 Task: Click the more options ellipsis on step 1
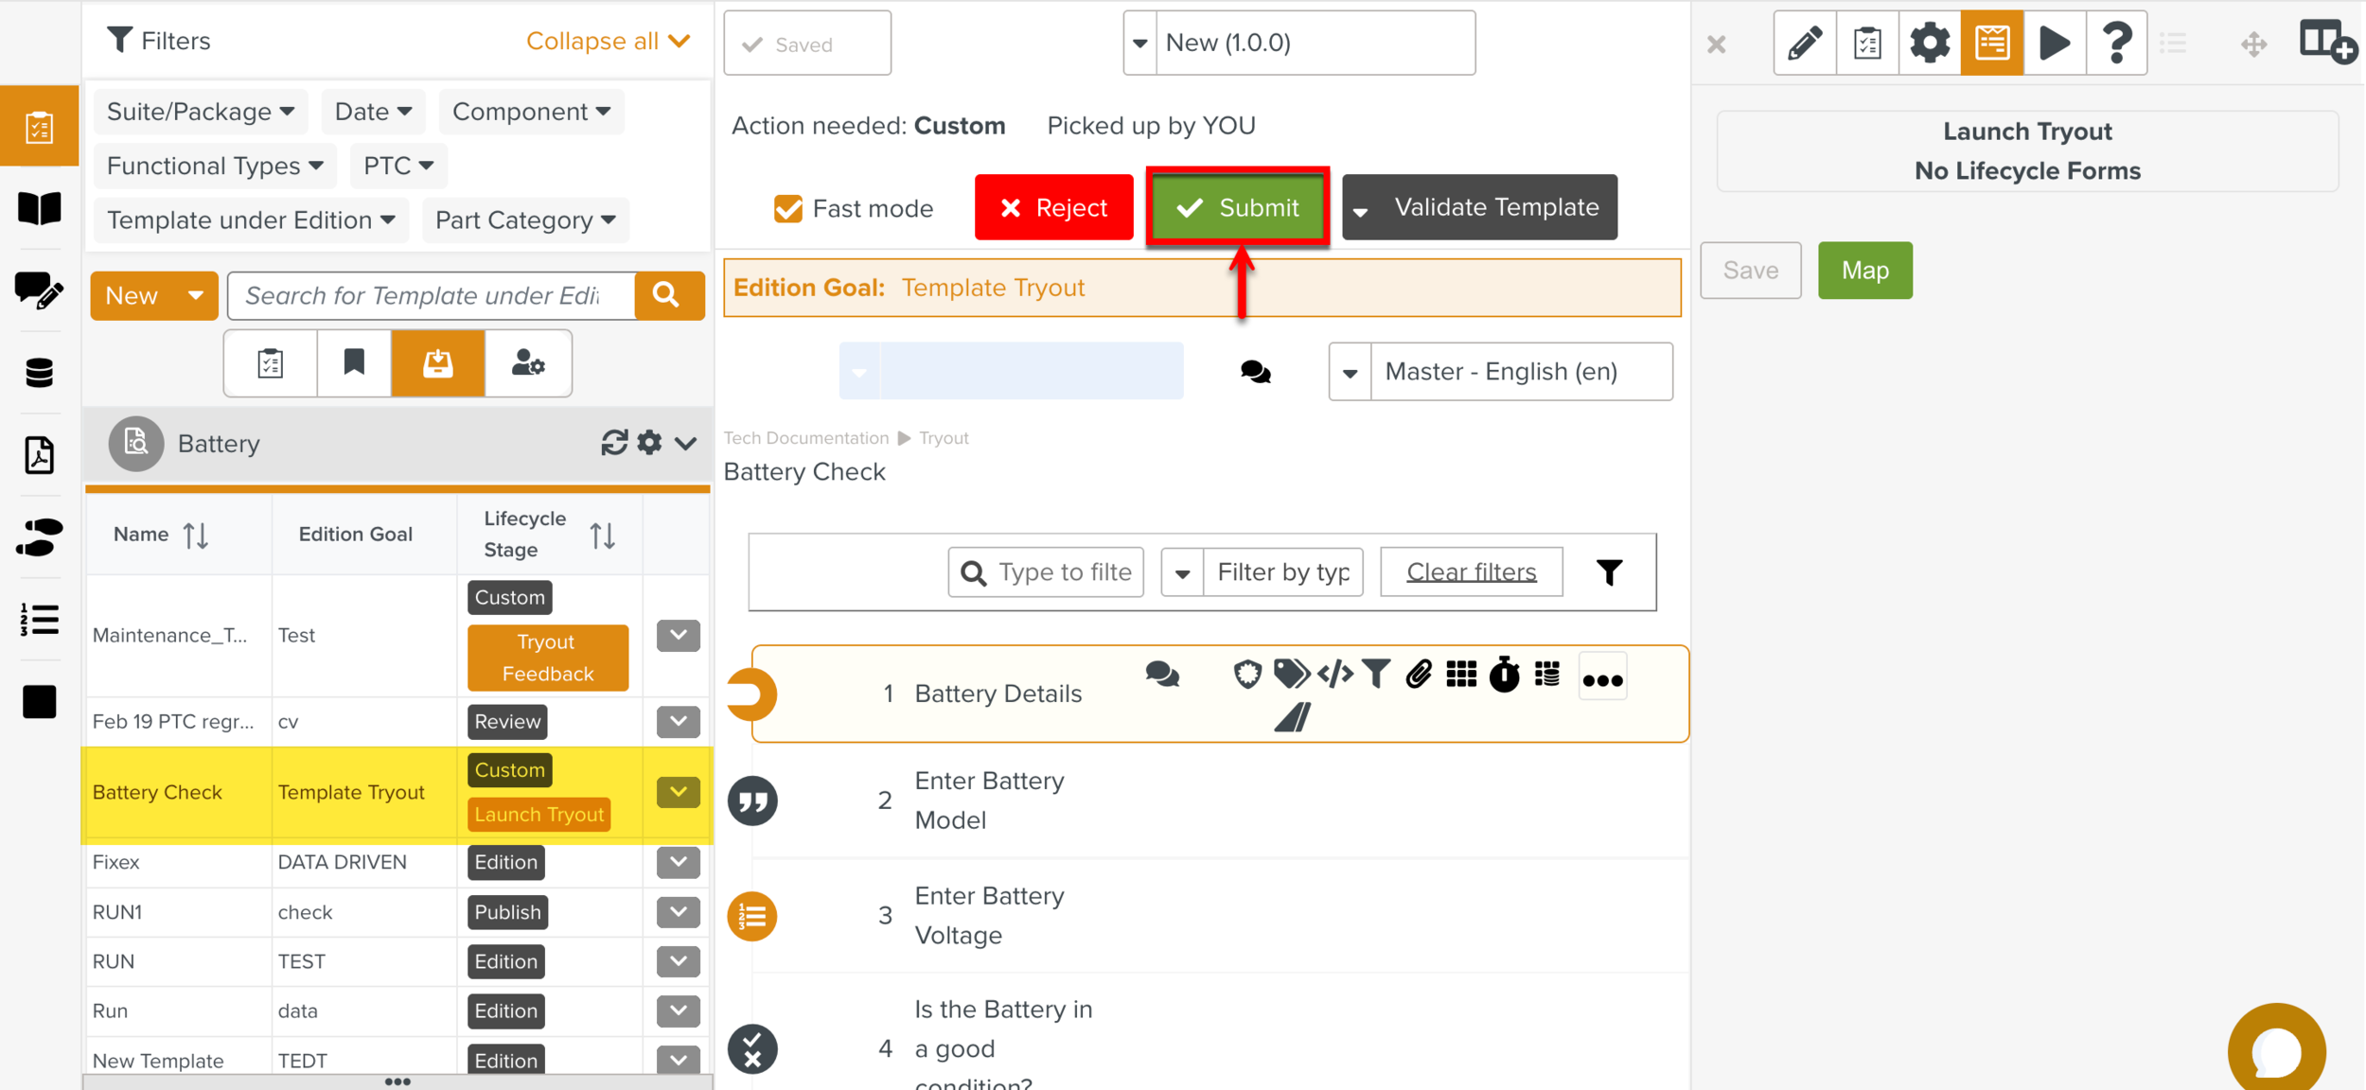(x=1602, y=678)
